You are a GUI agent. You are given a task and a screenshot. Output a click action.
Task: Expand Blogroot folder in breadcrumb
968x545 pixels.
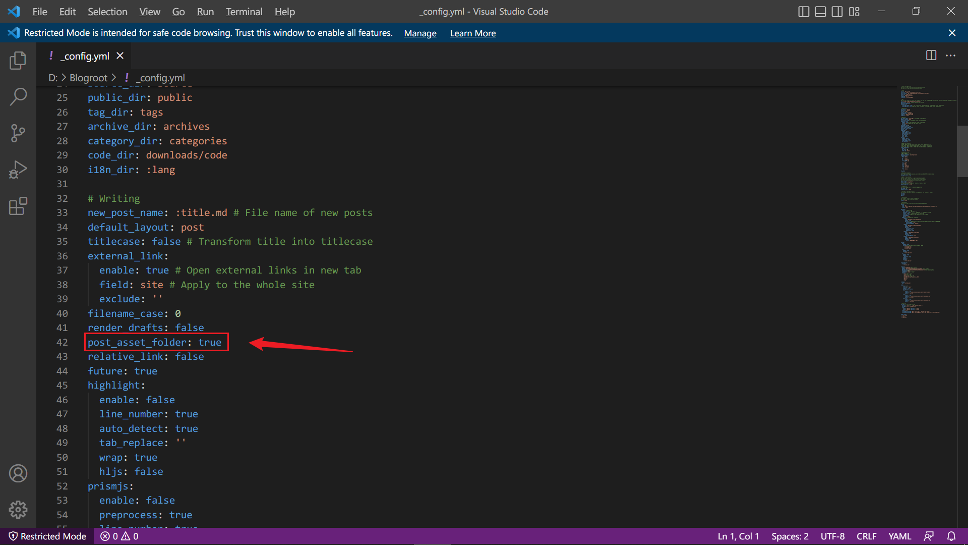[88, 78]
